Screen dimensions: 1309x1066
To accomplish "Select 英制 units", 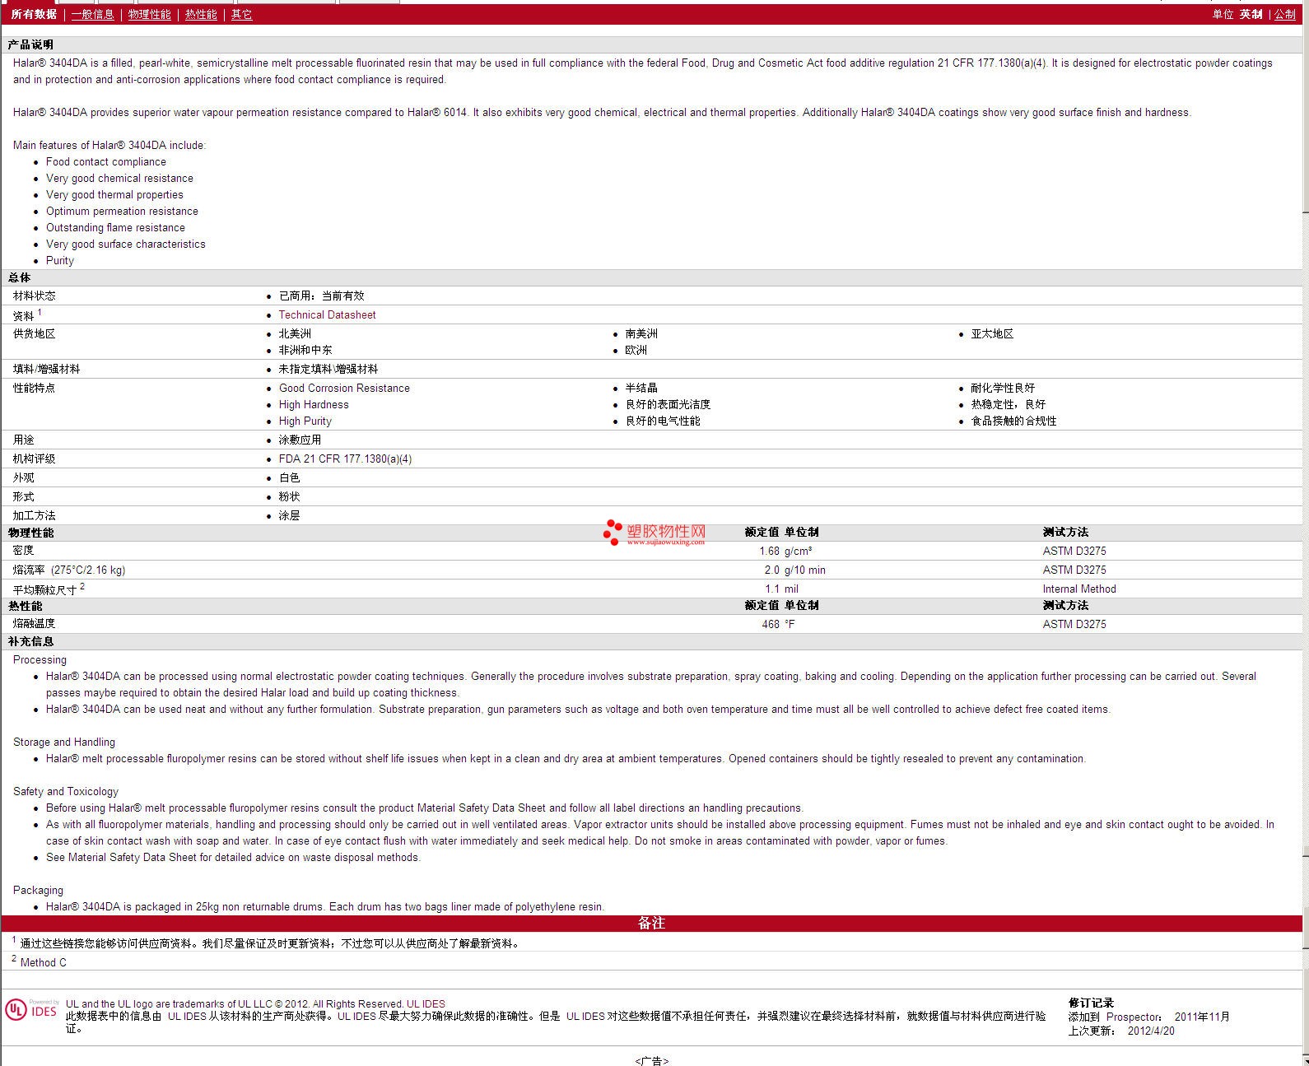I will [x=1251, y=14].
